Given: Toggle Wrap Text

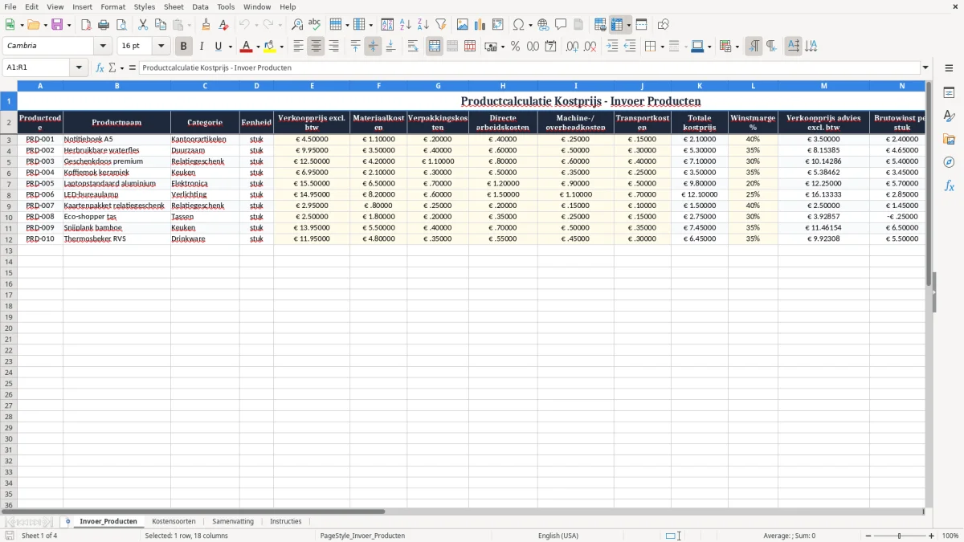Looking at the screenshot, I should [x=413, y=47].
